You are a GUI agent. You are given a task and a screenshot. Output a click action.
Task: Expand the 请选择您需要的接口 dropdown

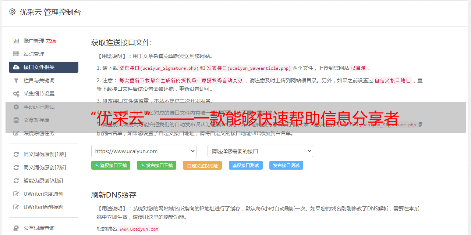tap(260, 151)
